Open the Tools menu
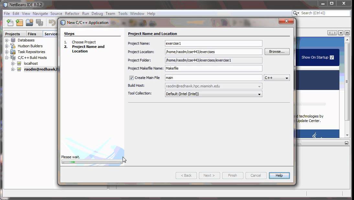354x200 pixels. 123,14
